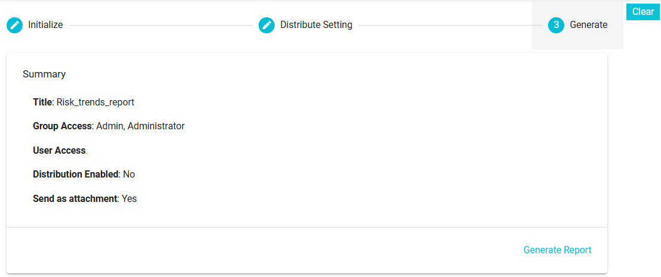661x277 pixels.
Task: Click the connector line after Distribute Setting
Action: (450, 26)
